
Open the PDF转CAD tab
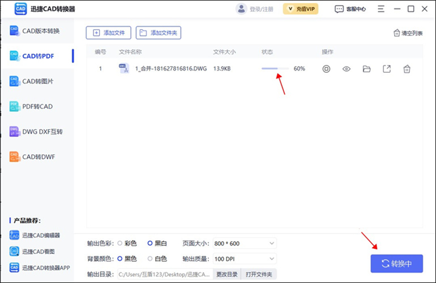click(37, 107)
